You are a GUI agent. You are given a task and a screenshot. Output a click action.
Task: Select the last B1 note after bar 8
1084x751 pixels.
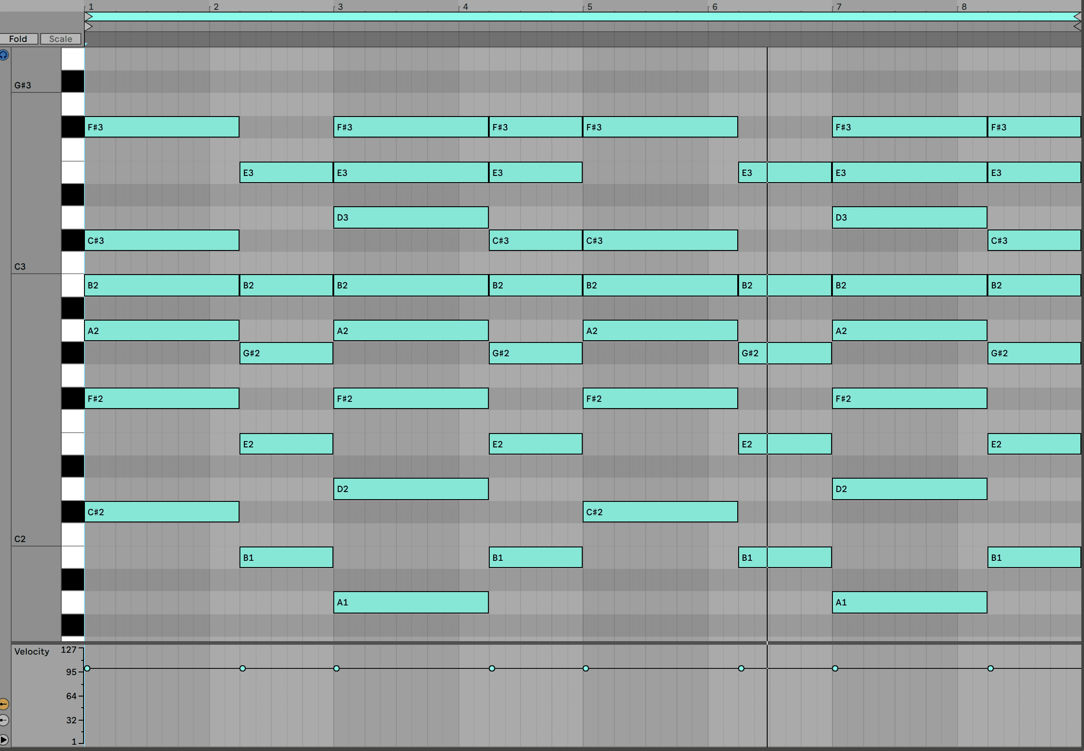click(x=1034, y=558)
